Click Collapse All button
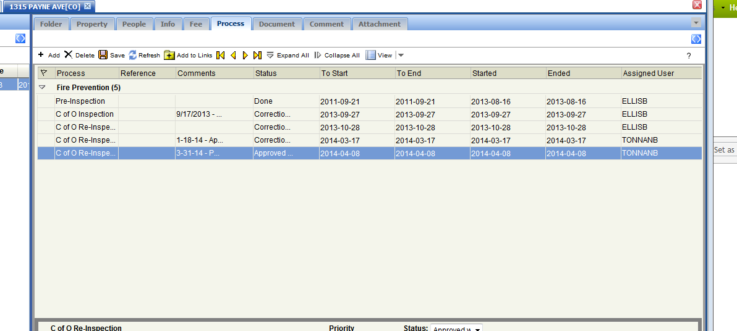737x331 pixels. pos(337,55)
